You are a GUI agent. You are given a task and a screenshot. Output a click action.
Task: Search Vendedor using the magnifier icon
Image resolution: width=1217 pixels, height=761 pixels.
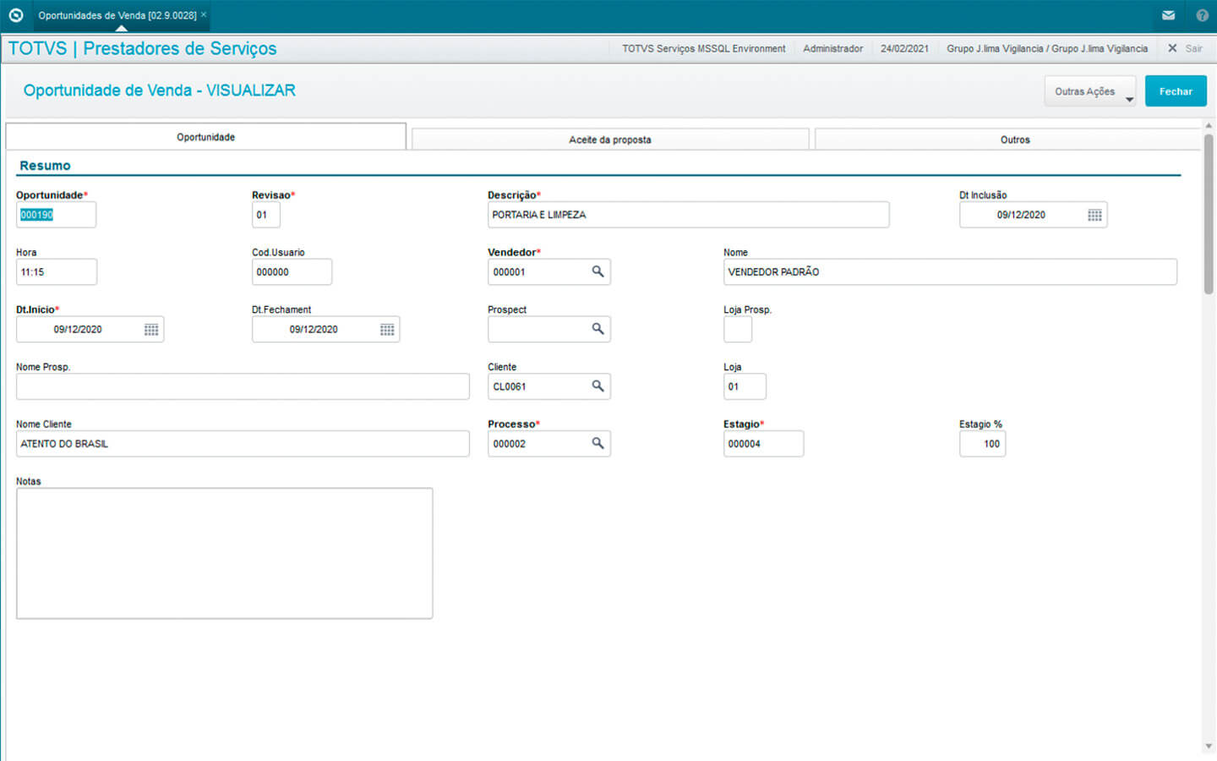(x=598, y=271)
